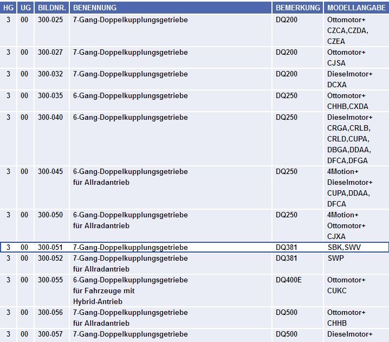Viewport: 389px width, 342px height.
Task: Click the last row, number 300-057
Action: 50,334
